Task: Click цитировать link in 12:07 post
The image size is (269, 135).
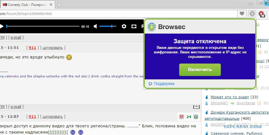Action: [52, 117]
